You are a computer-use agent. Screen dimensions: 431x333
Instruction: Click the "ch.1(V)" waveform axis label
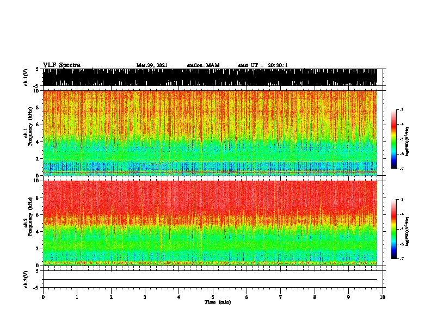[26, 77]
